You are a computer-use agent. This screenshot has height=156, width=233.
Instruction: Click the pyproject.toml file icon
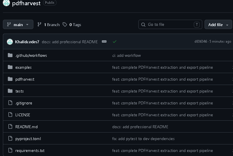click(10, 138)
